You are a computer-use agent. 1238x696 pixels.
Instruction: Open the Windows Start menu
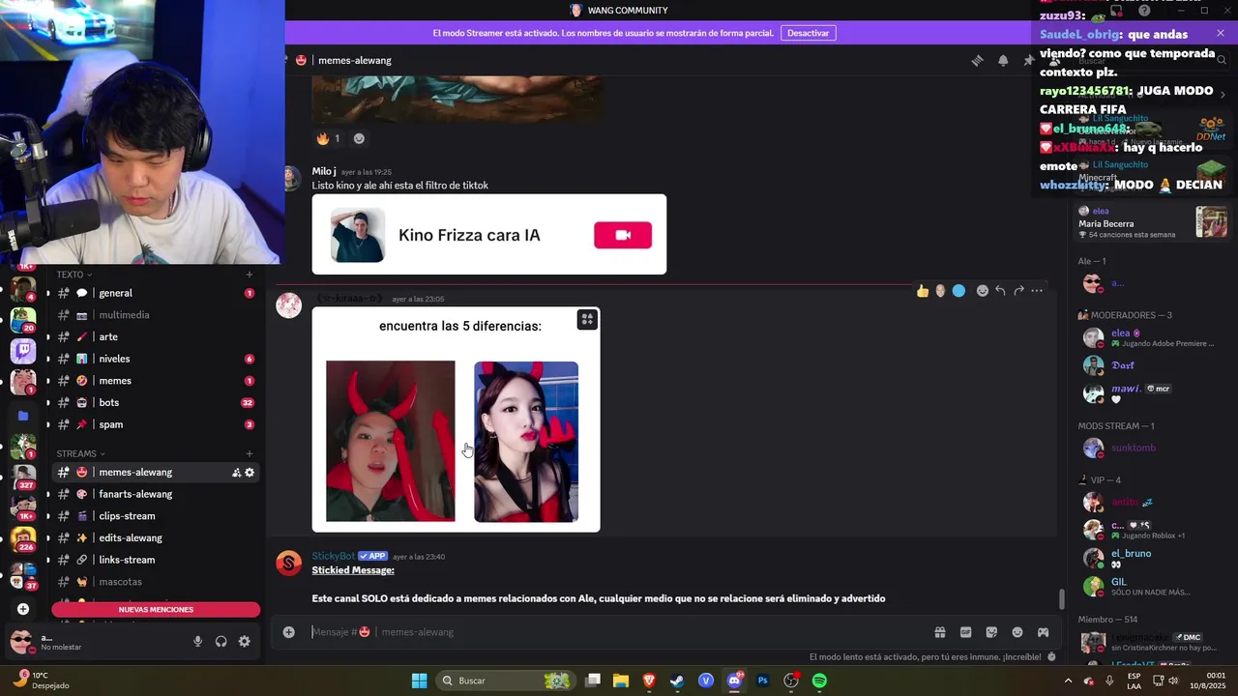tap(419, 681)
